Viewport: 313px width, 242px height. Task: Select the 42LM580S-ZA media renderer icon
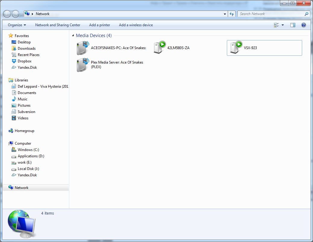coord(159,48)
